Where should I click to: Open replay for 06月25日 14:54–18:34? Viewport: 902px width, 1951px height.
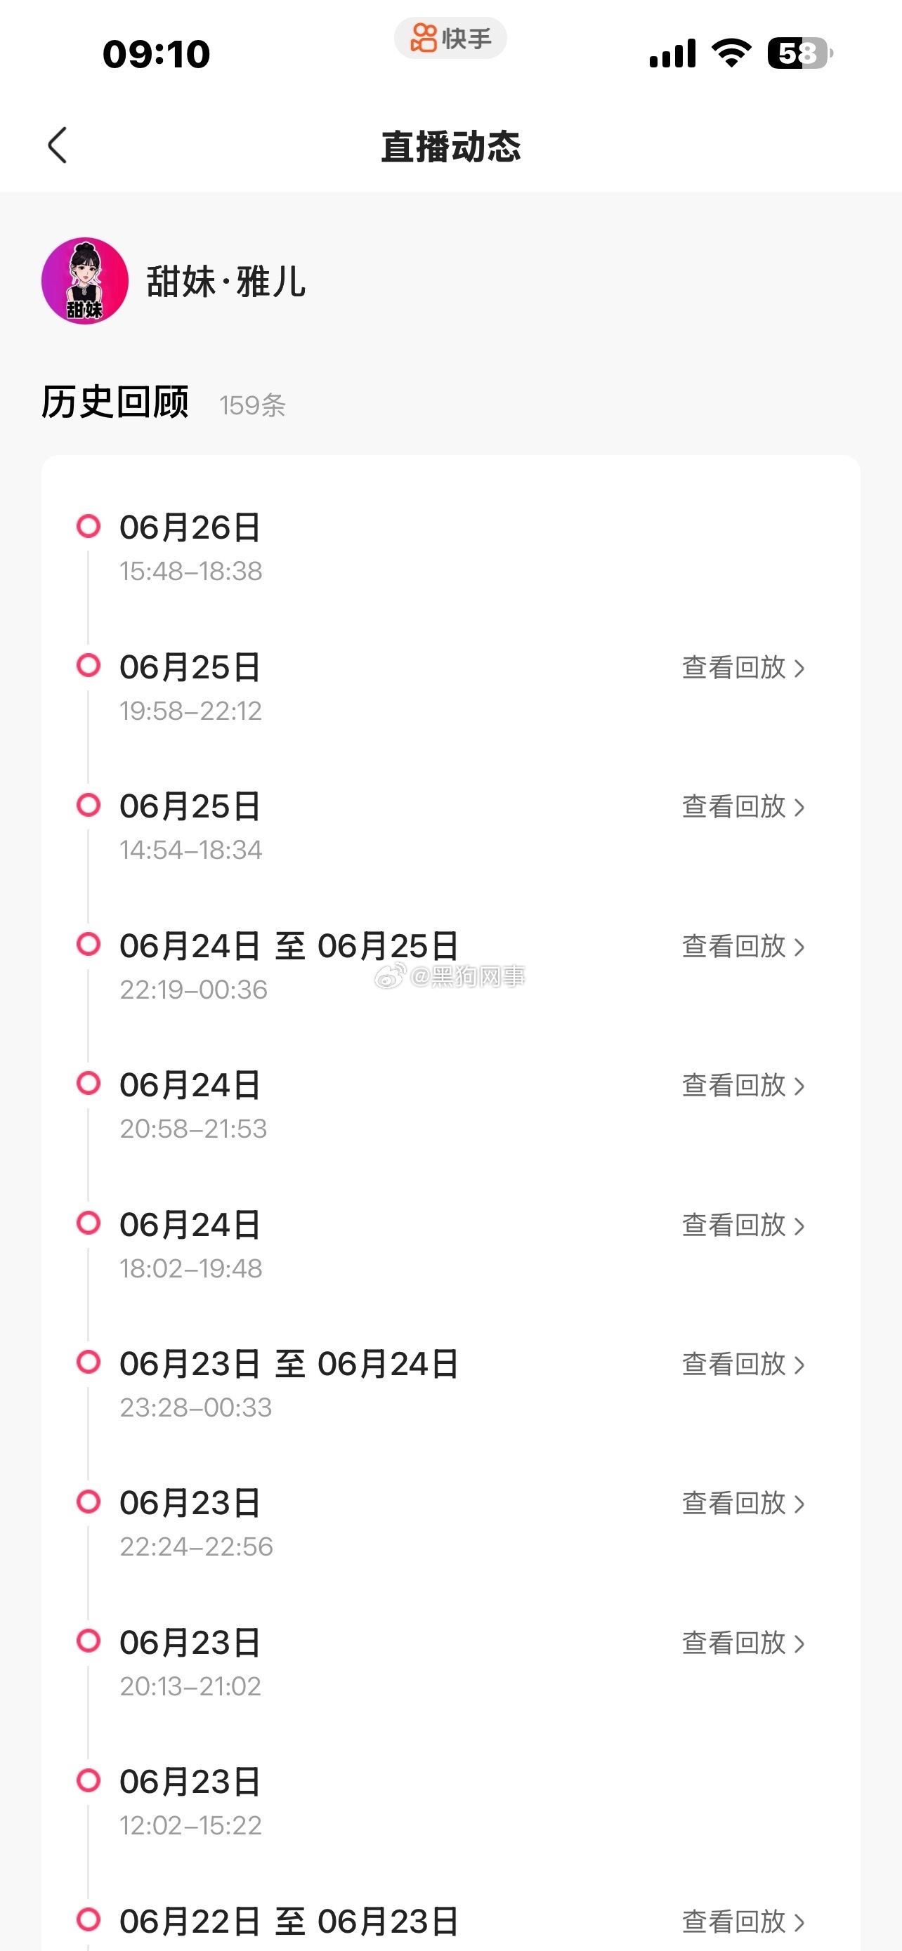[x=743, y=807]
